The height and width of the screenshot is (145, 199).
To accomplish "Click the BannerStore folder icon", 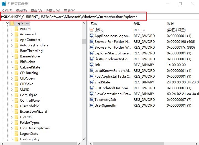I will 17,56.
